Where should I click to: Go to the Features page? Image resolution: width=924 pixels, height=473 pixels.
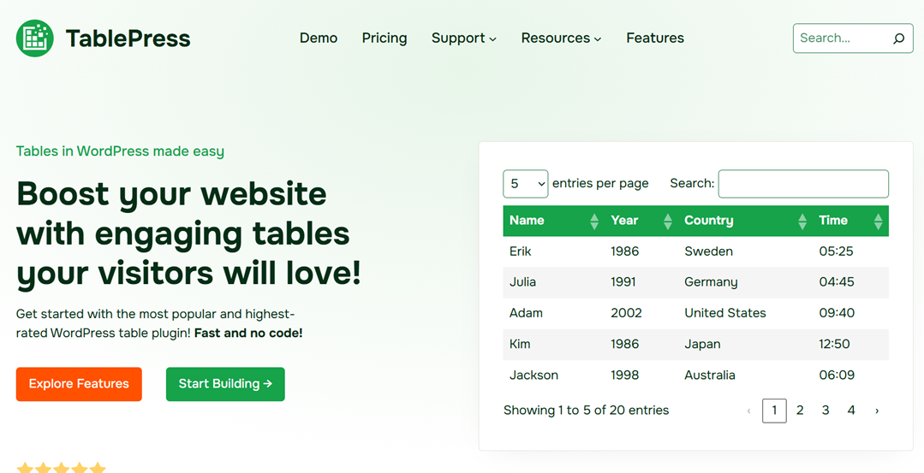[655, 38]
